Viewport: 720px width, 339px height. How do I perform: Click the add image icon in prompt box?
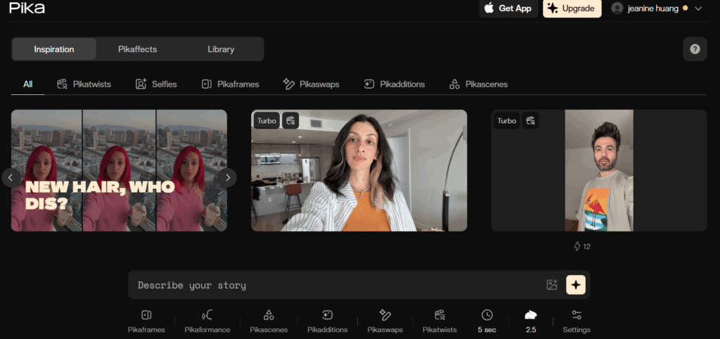pyautogui.click(x=552, y=285)
